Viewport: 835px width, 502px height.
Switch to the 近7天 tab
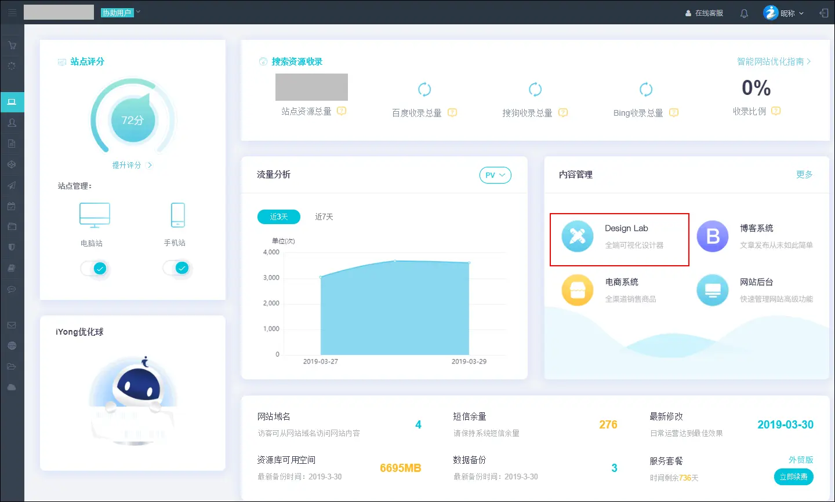point(324,217)
